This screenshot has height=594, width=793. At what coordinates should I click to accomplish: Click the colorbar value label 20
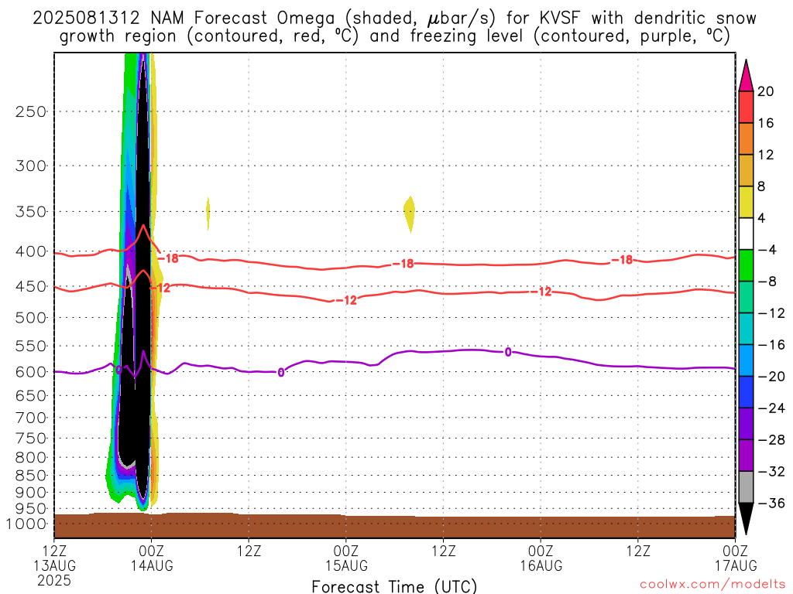tap(766, 91)
